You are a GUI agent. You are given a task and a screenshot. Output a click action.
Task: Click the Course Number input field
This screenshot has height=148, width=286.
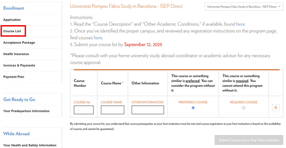click(x=84, y=110)
